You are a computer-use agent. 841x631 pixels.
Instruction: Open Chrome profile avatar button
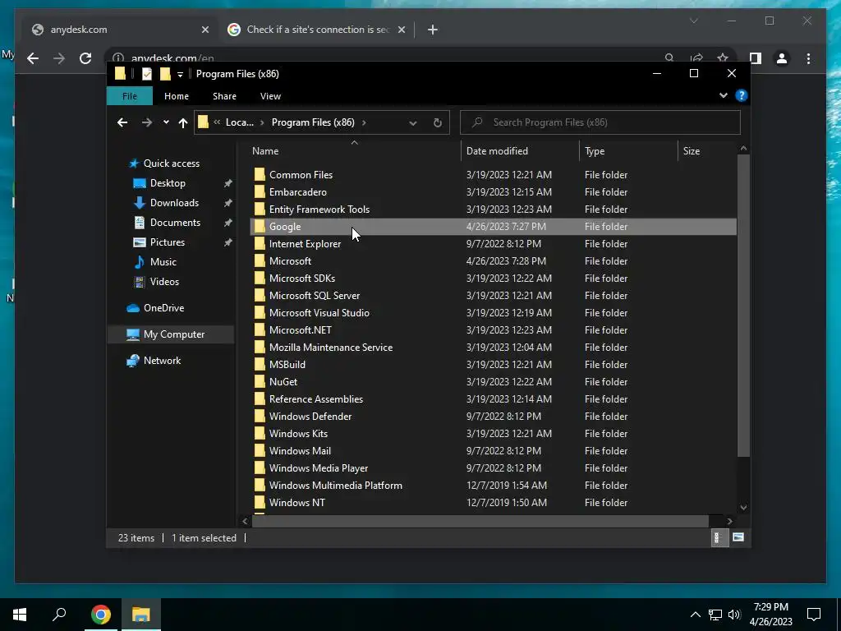[782, 58]
